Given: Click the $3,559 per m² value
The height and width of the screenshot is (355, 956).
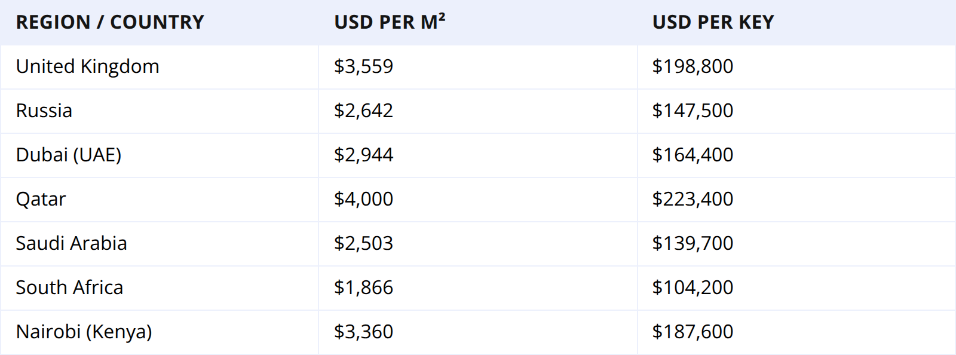Looking at the screenshot, I should point(363,66).
